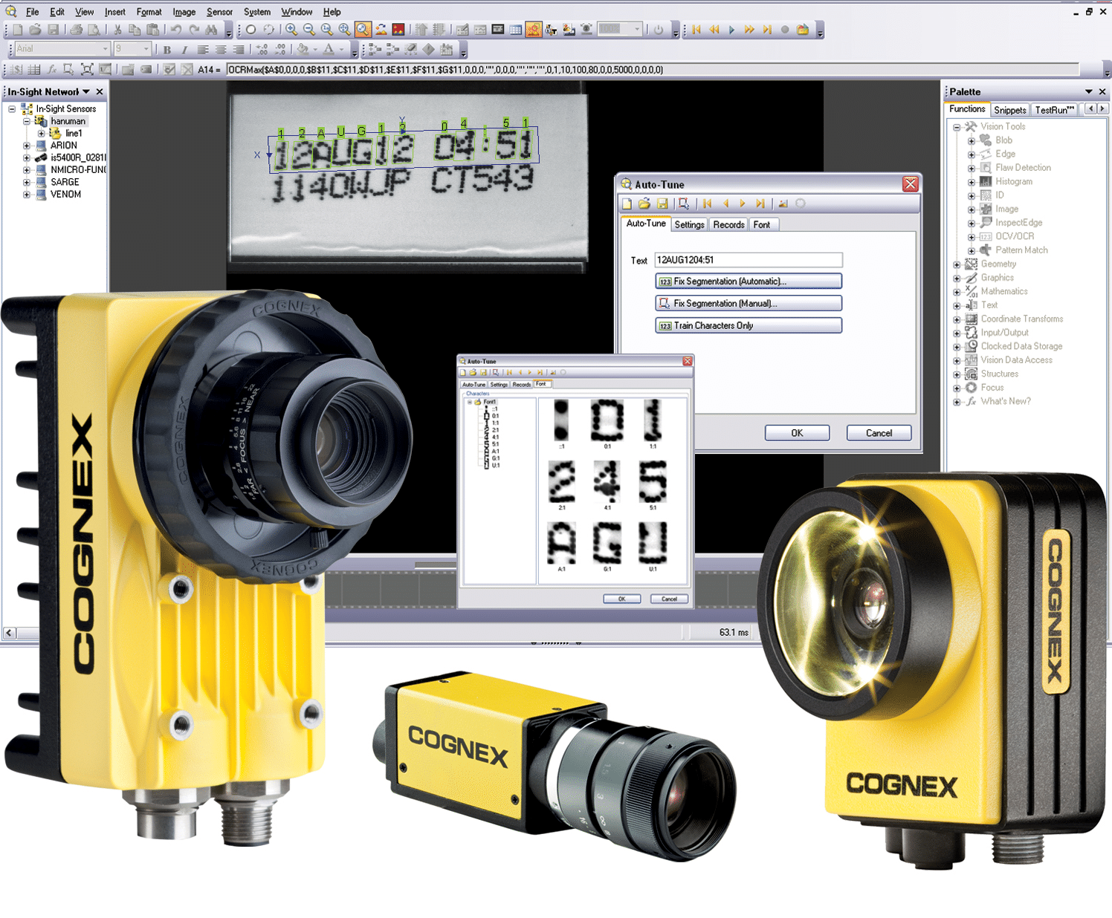Click the Save disk icon in the main toolbar
The image size is (1112, 918).
53,30
